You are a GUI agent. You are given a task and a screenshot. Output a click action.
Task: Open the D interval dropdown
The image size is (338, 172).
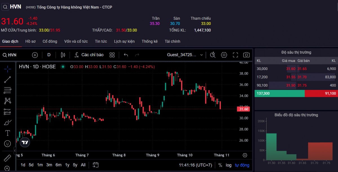point(49,55)
